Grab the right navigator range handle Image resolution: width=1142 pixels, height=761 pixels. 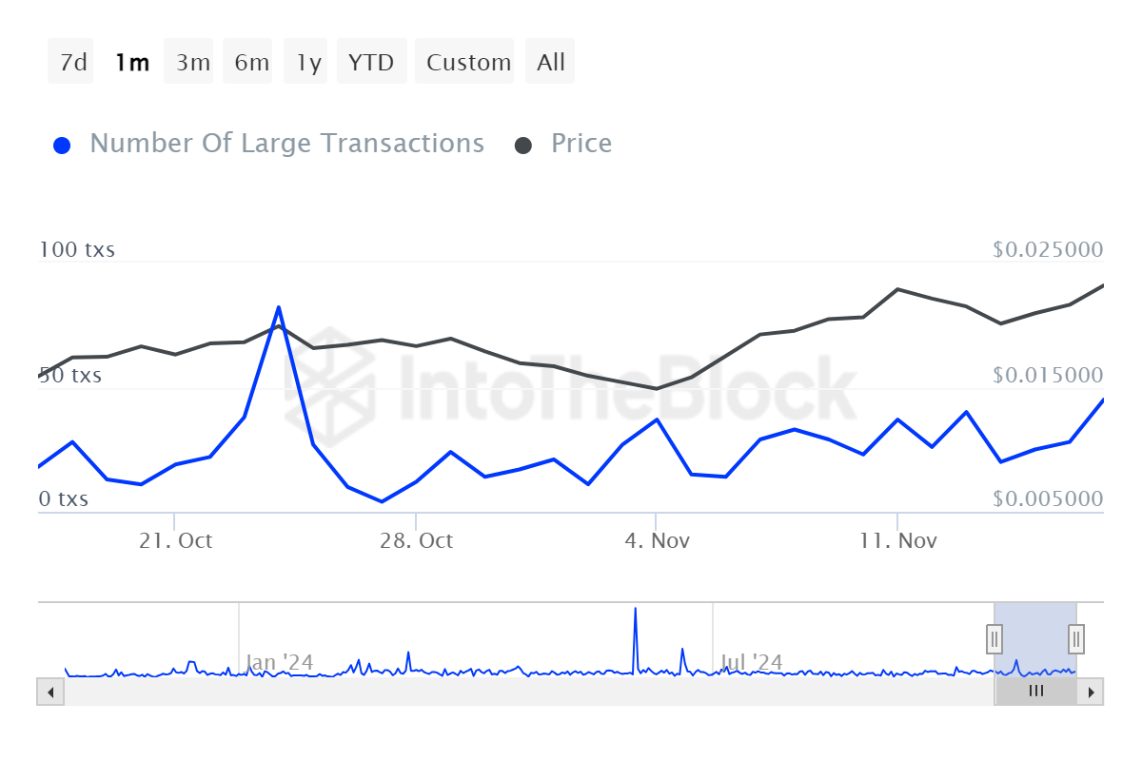1076,637
